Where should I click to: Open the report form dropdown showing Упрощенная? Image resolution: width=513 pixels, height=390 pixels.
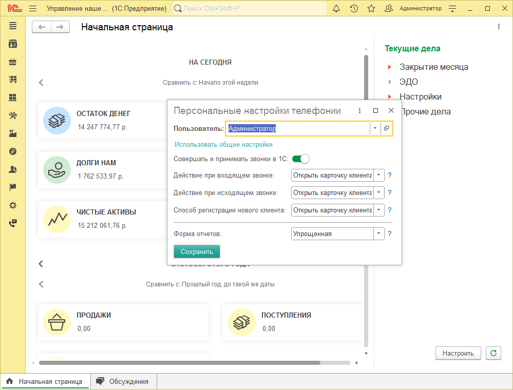pyautogui.click(x=378, y=233)
